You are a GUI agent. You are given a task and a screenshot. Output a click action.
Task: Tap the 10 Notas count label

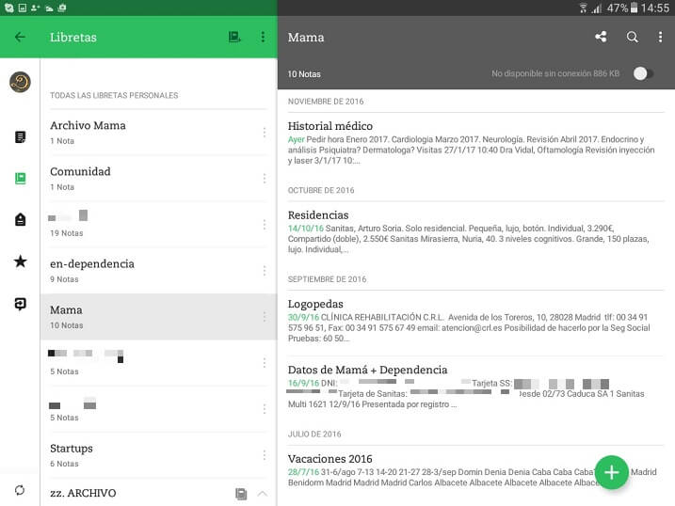click(x=304, y=74)
